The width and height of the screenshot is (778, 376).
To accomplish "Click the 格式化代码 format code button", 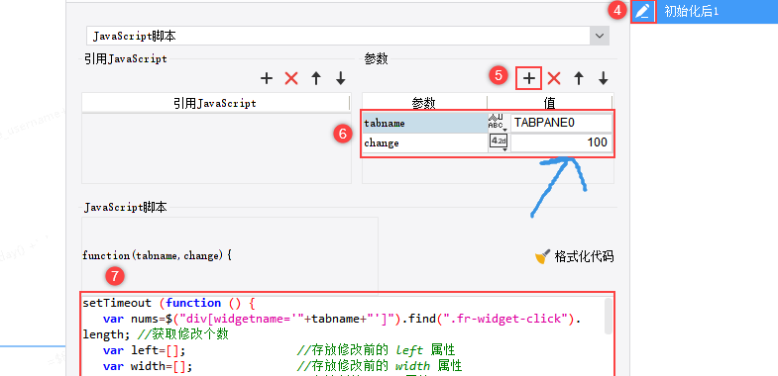I will pyautogui.click(x=574, y=256).
